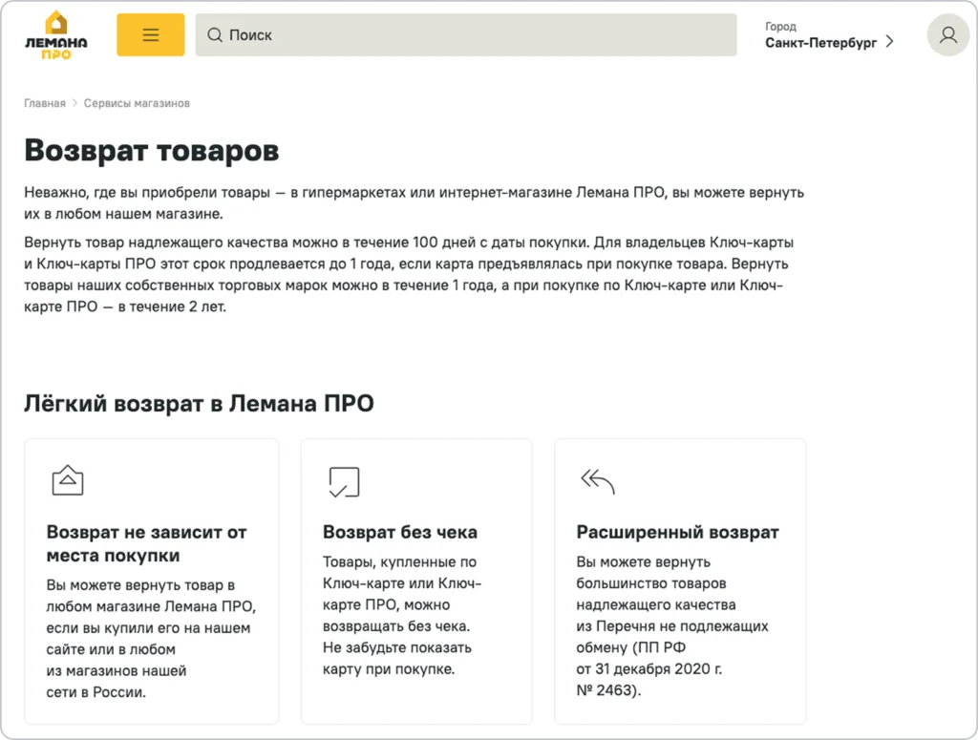Open the main catalog menu button

(150, 33)
